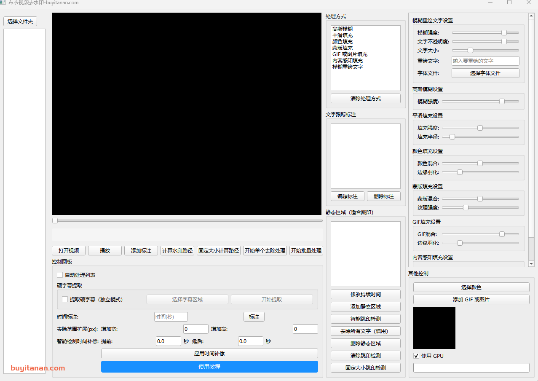The height and width of the screenshot is (381, 538).
Task: Enable the 自动处理列表 checkbox
Action: pos(60,275)
